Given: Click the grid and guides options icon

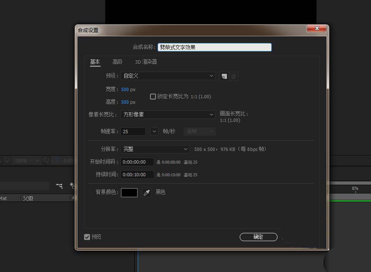Looking at the screenshot, I should (x=46, y=160).
